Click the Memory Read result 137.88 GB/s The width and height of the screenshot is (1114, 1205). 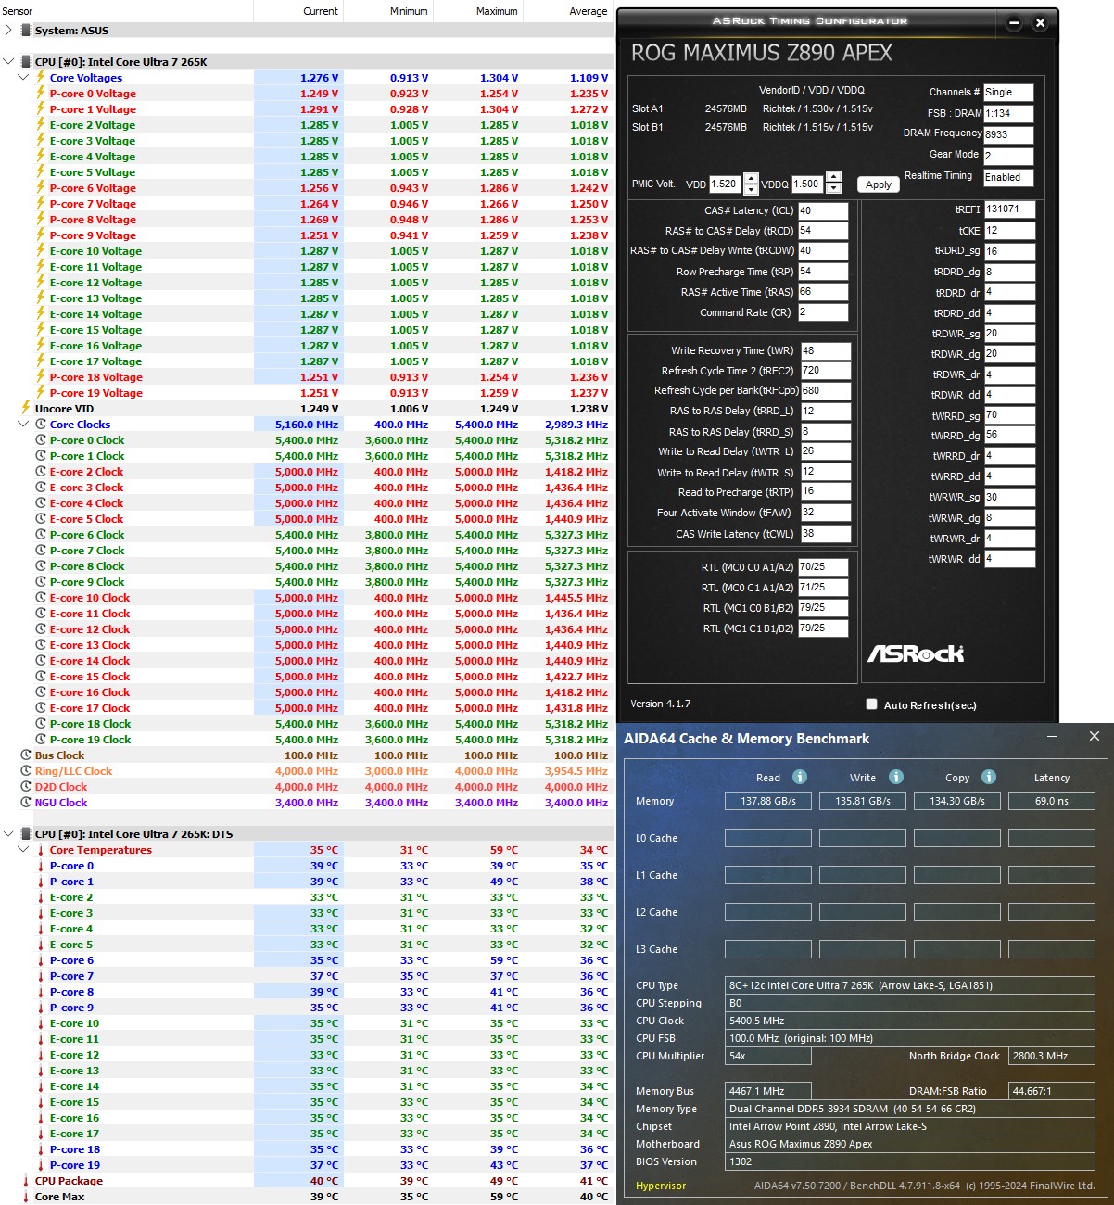[768, 801]
